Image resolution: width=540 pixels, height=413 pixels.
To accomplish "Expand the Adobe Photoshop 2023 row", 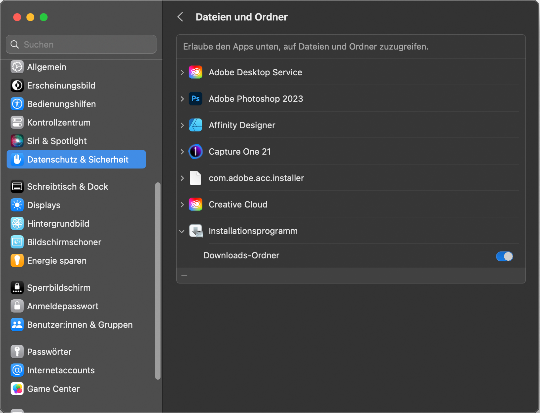I will (182, 99).
